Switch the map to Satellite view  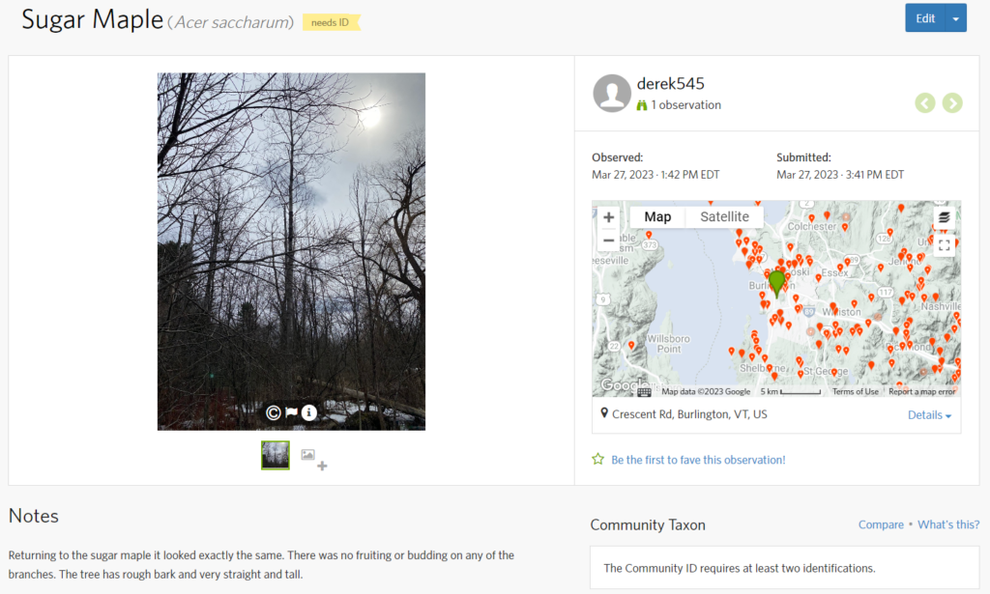(x=724, y=217)
